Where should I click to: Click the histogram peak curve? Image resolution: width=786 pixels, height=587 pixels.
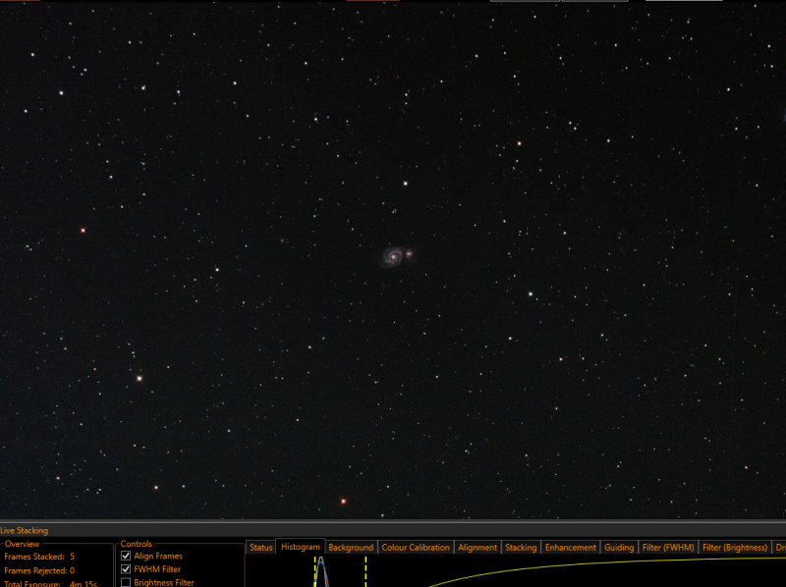321,571
